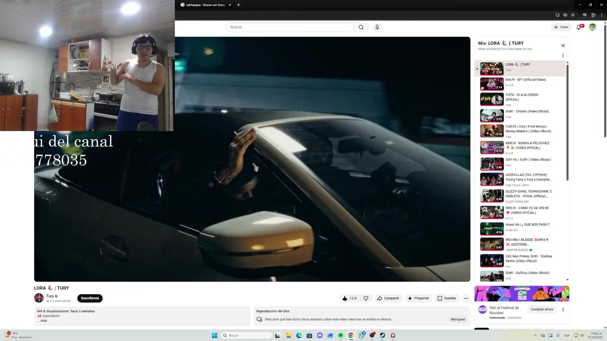Click the Comprar ahora ad button
The width and height of the screenshot is (607, 341).
(542, 309)
